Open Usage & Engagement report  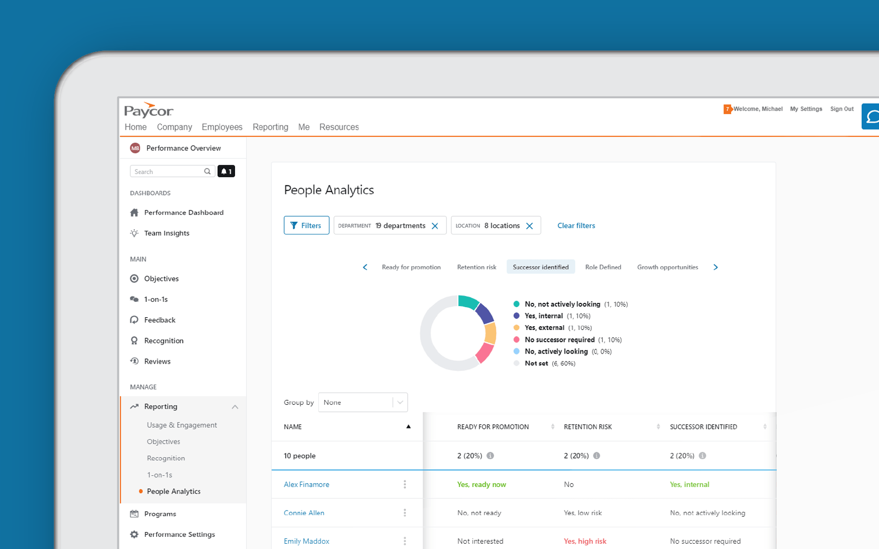[182, 425]
